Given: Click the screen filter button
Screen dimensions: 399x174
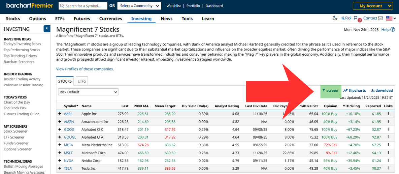Looking at the screenshot, I should click(330, 90).
